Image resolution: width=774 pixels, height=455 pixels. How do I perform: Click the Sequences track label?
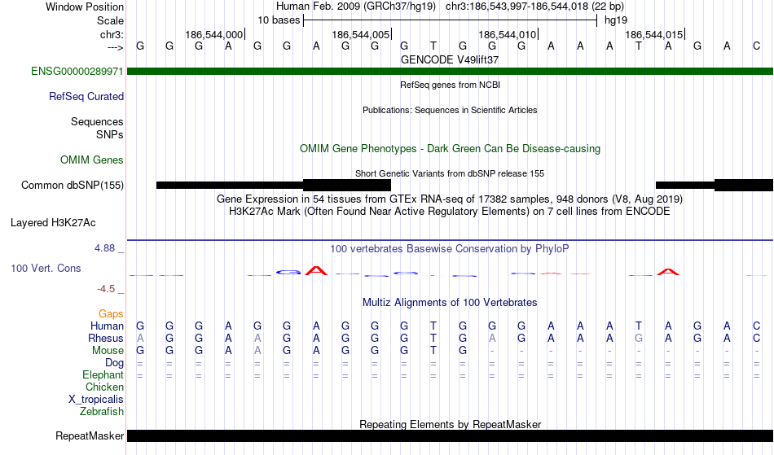point(97,122)
